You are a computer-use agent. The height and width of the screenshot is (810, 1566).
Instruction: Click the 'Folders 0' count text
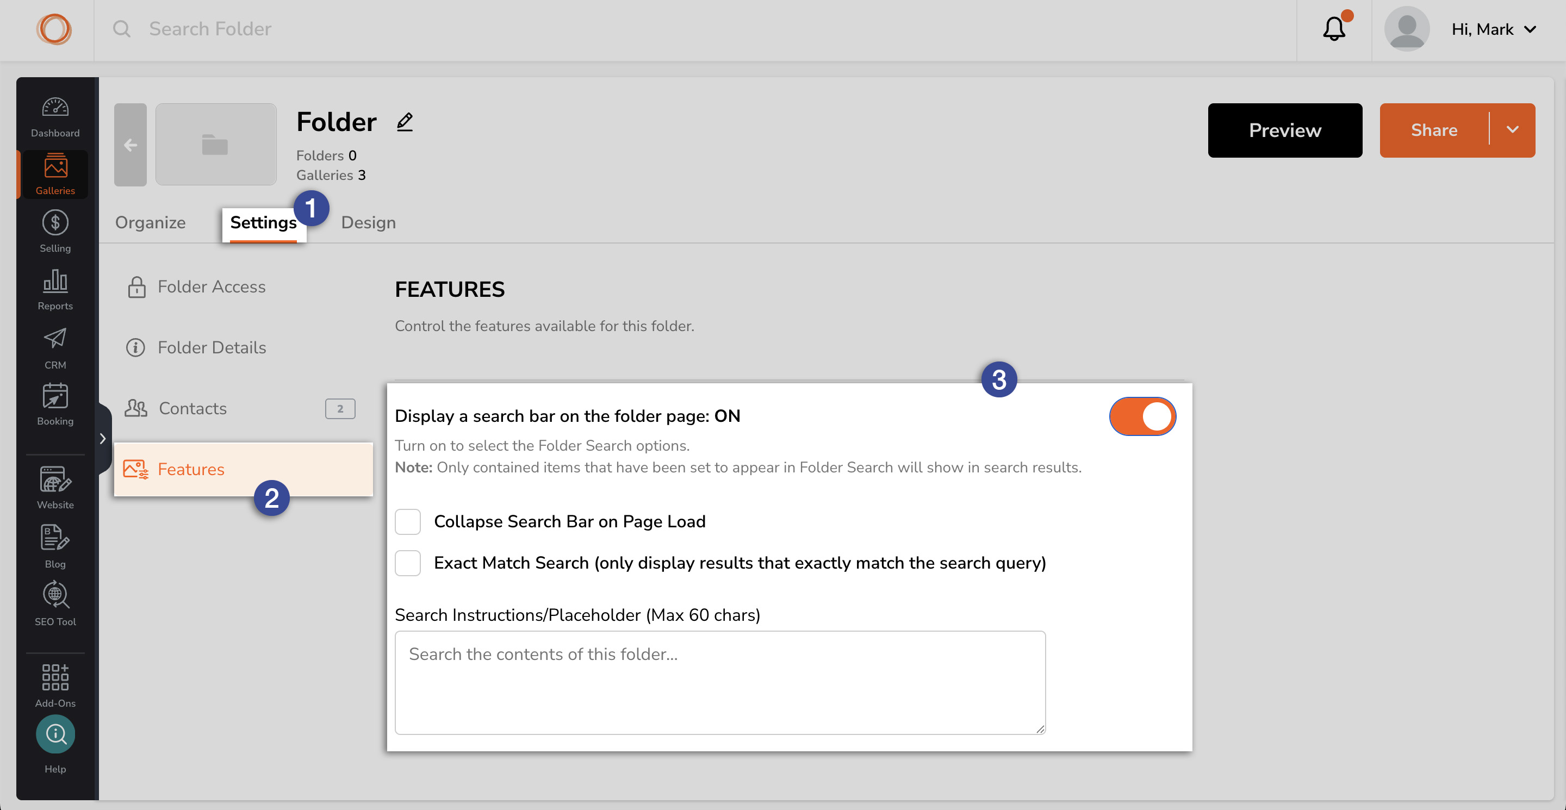[x=326, y=155]
